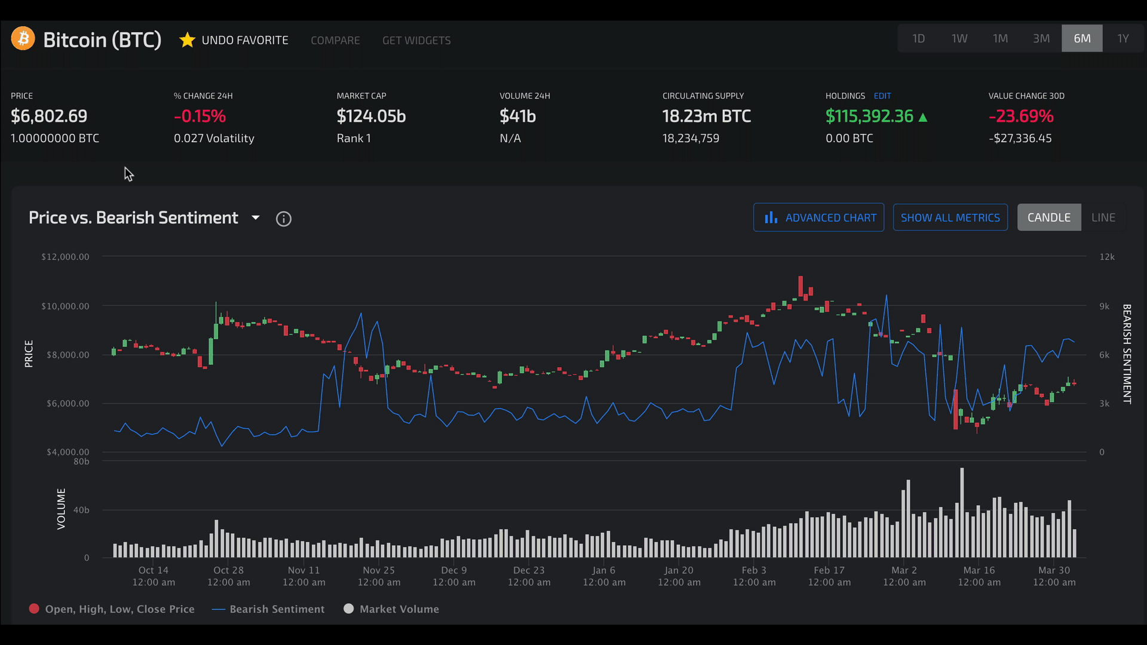The width and height of the screenshot is (1147, 645).
Task: Toggle Open, High, Low, Close Price legend
Action: tap(112, 609)
